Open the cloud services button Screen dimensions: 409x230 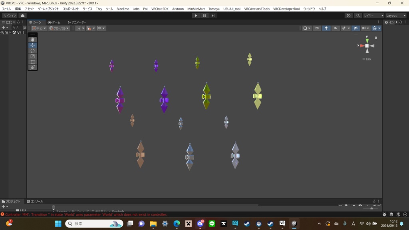point(23,16)
